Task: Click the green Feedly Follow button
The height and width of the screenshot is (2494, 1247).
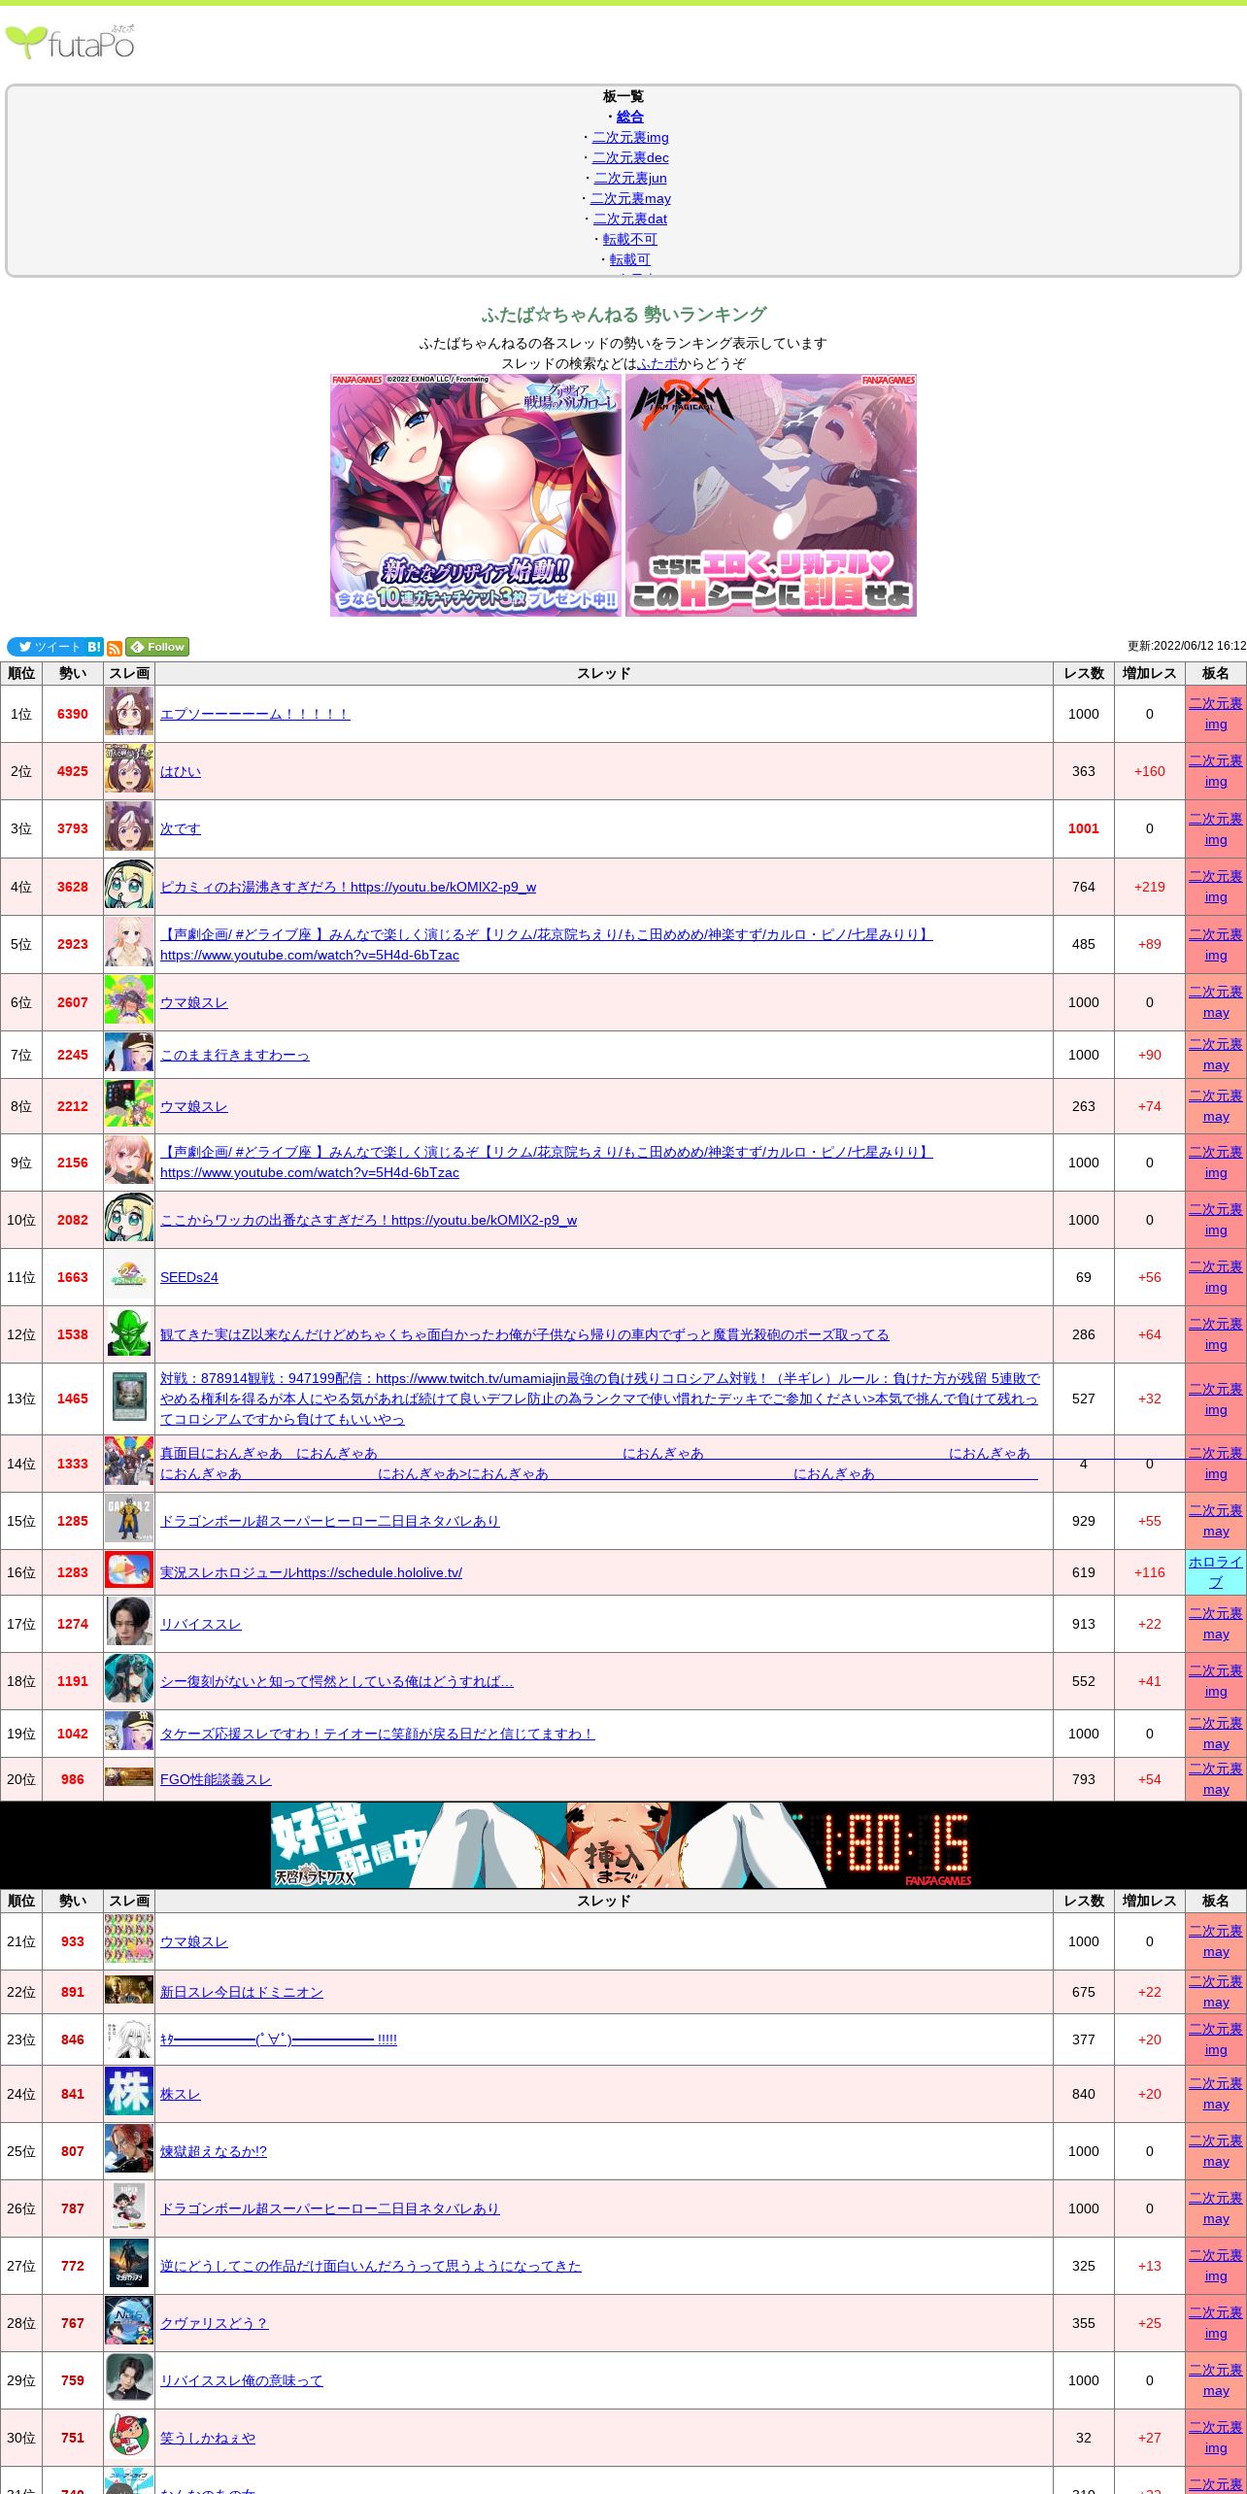Action: pyautogui.click(x=157, y=647)
